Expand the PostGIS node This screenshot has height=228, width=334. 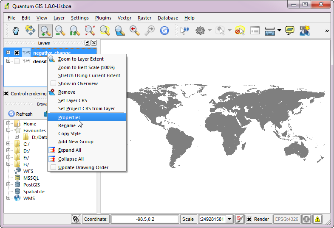coord(8,184)
